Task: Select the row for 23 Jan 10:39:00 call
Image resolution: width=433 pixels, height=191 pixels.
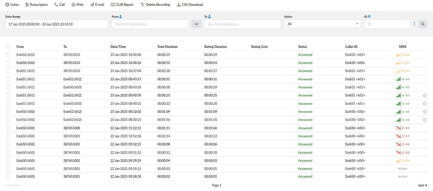Action: point(8,55)
